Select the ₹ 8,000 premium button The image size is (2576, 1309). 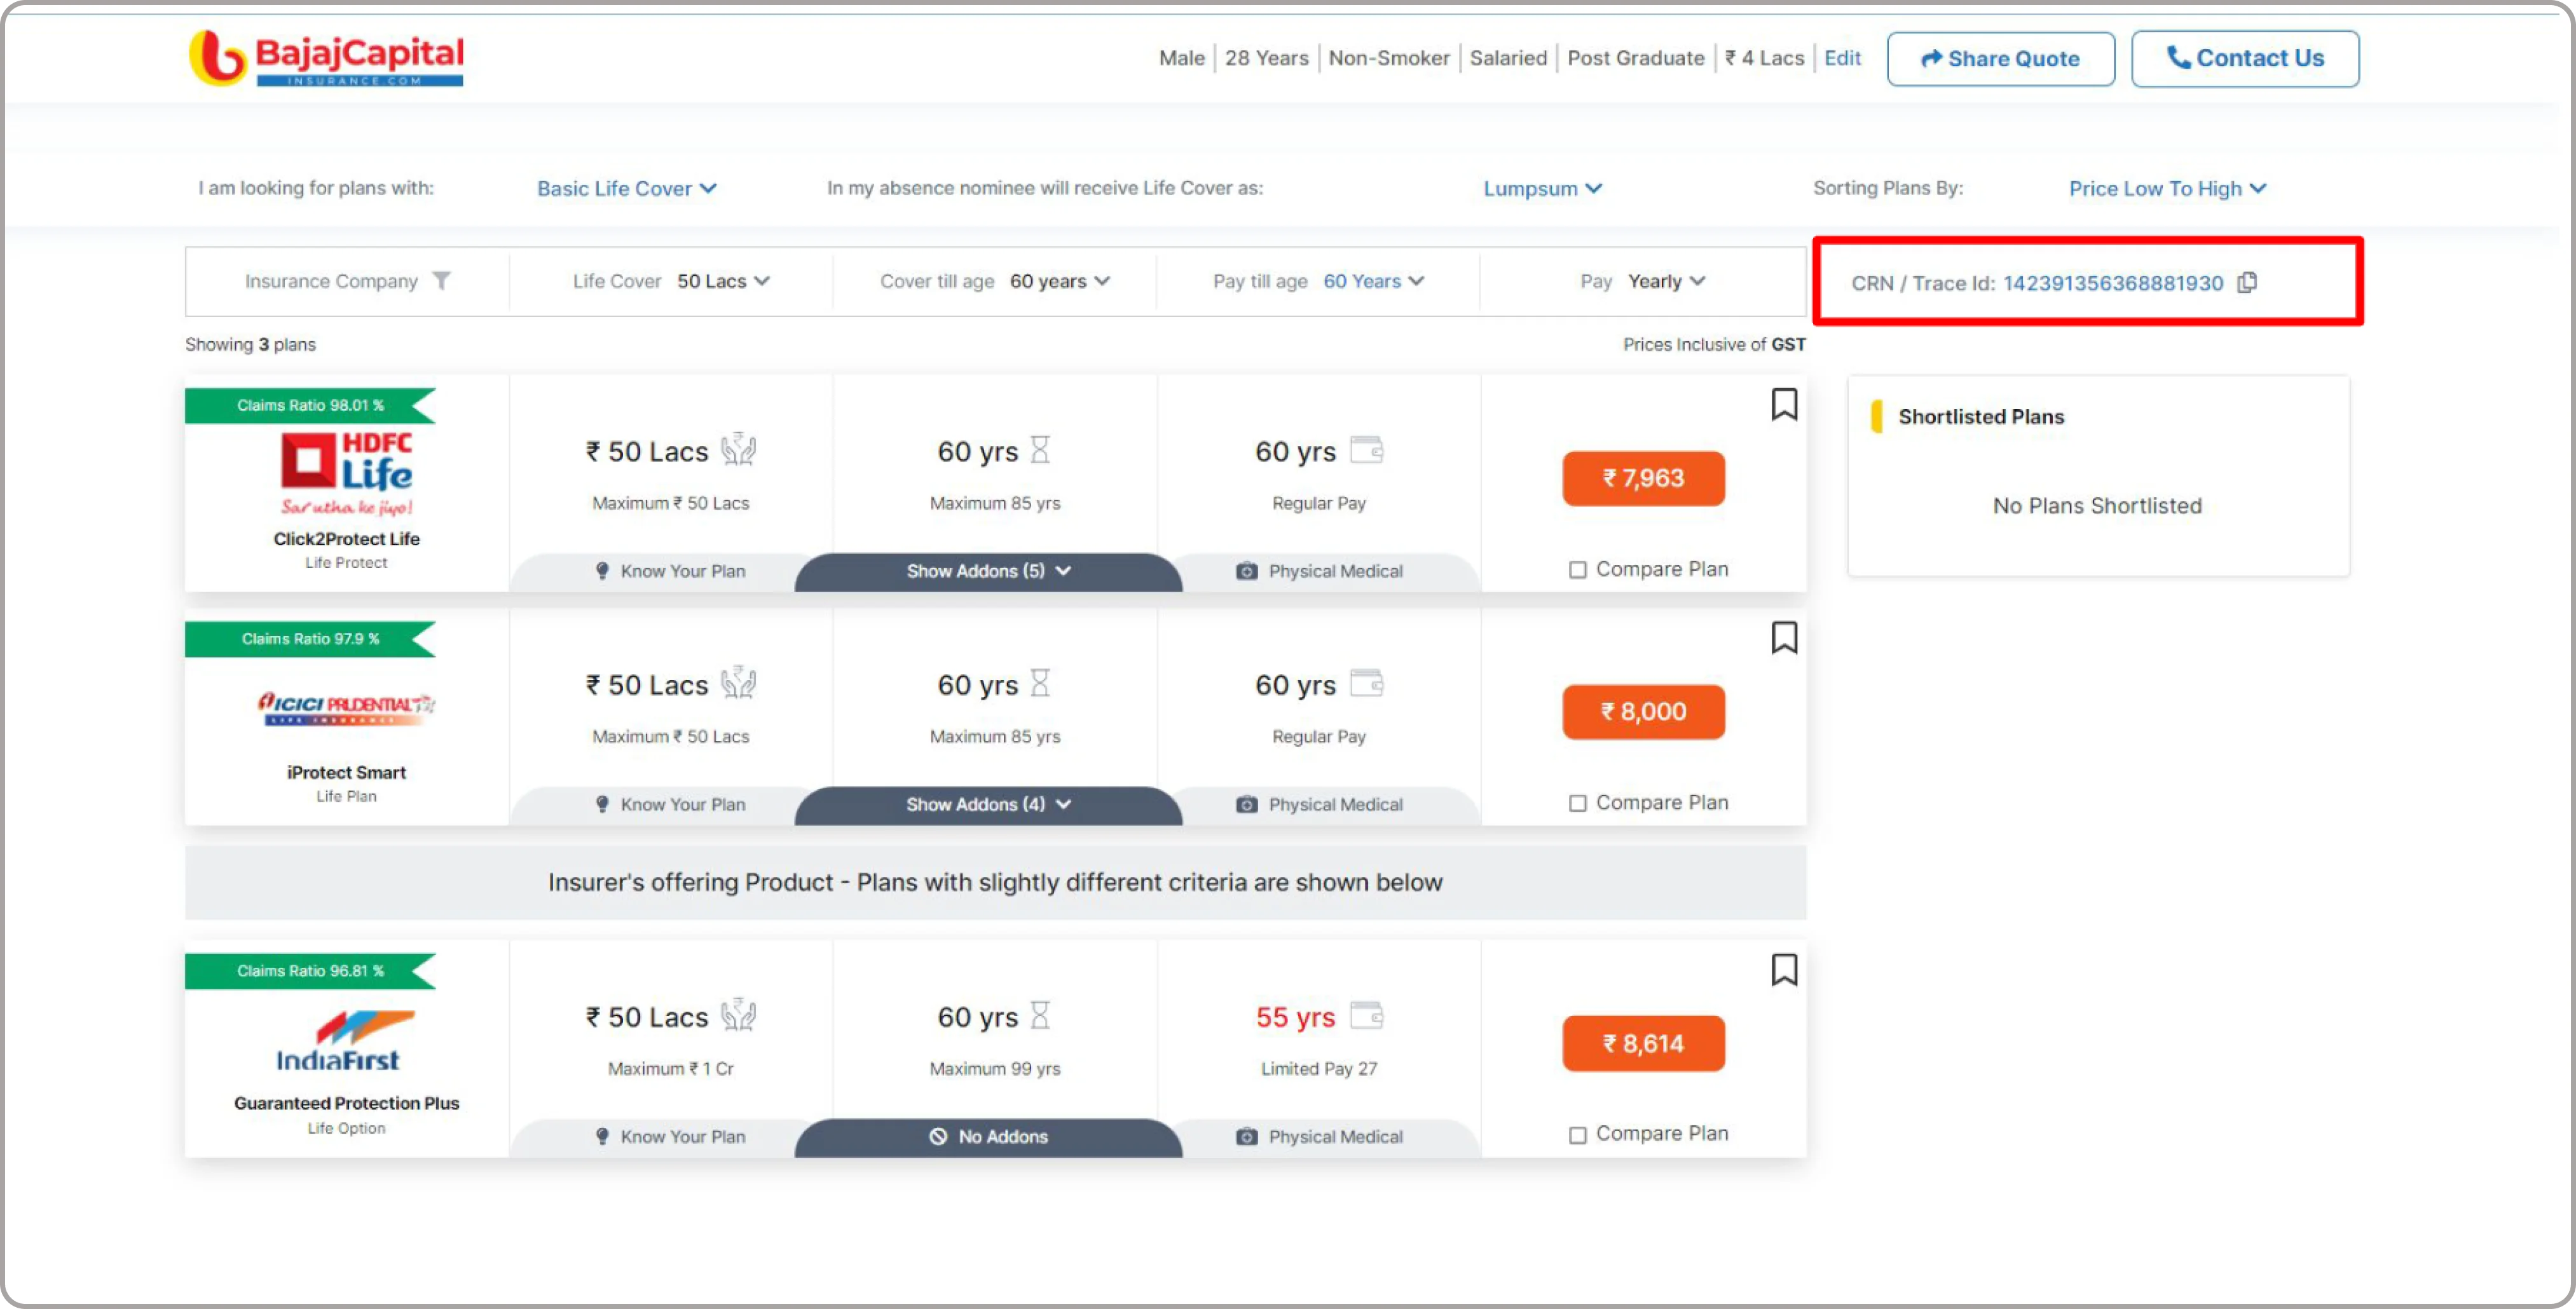click(x=1643, y=712)
